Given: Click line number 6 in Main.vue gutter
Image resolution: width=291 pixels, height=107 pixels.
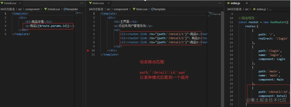Looking at the screenshot, I should coord(94,34).
